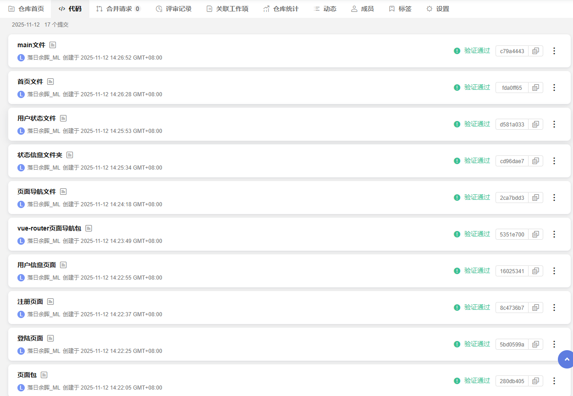Click 验证通过 label for d581a033

pos(477,124)
